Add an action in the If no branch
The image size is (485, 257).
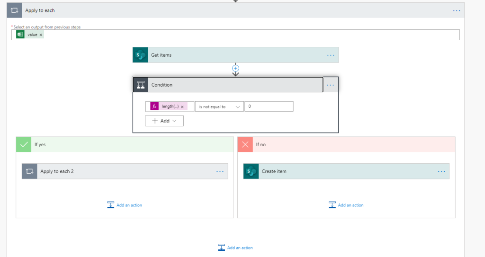point(346,205)
